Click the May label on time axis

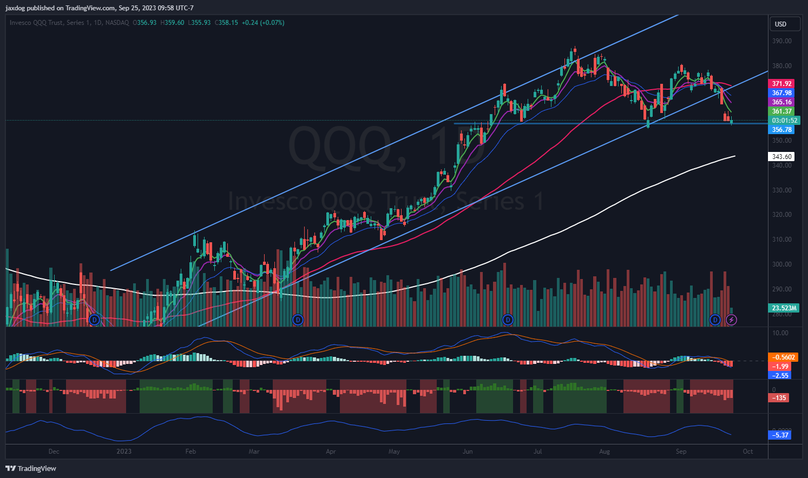[394, 452]
